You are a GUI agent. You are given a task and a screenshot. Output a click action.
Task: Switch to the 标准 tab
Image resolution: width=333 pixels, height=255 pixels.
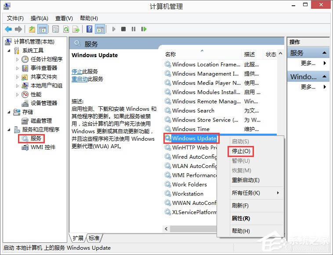pos(94,238)
